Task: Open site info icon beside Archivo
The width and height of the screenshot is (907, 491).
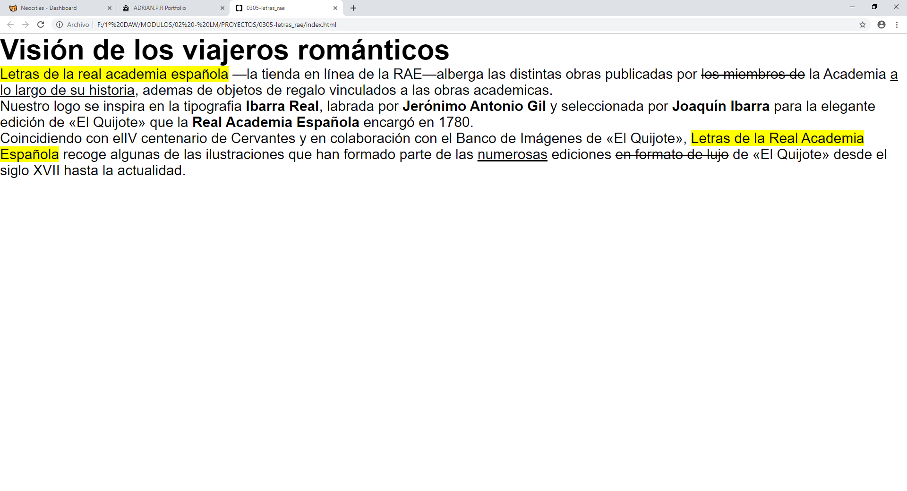Action: pyautogui.click(x=60, y=25)
